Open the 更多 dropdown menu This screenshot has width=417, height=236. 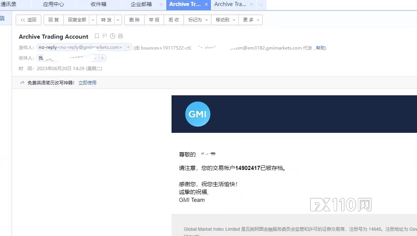click(x=250, y=20)
